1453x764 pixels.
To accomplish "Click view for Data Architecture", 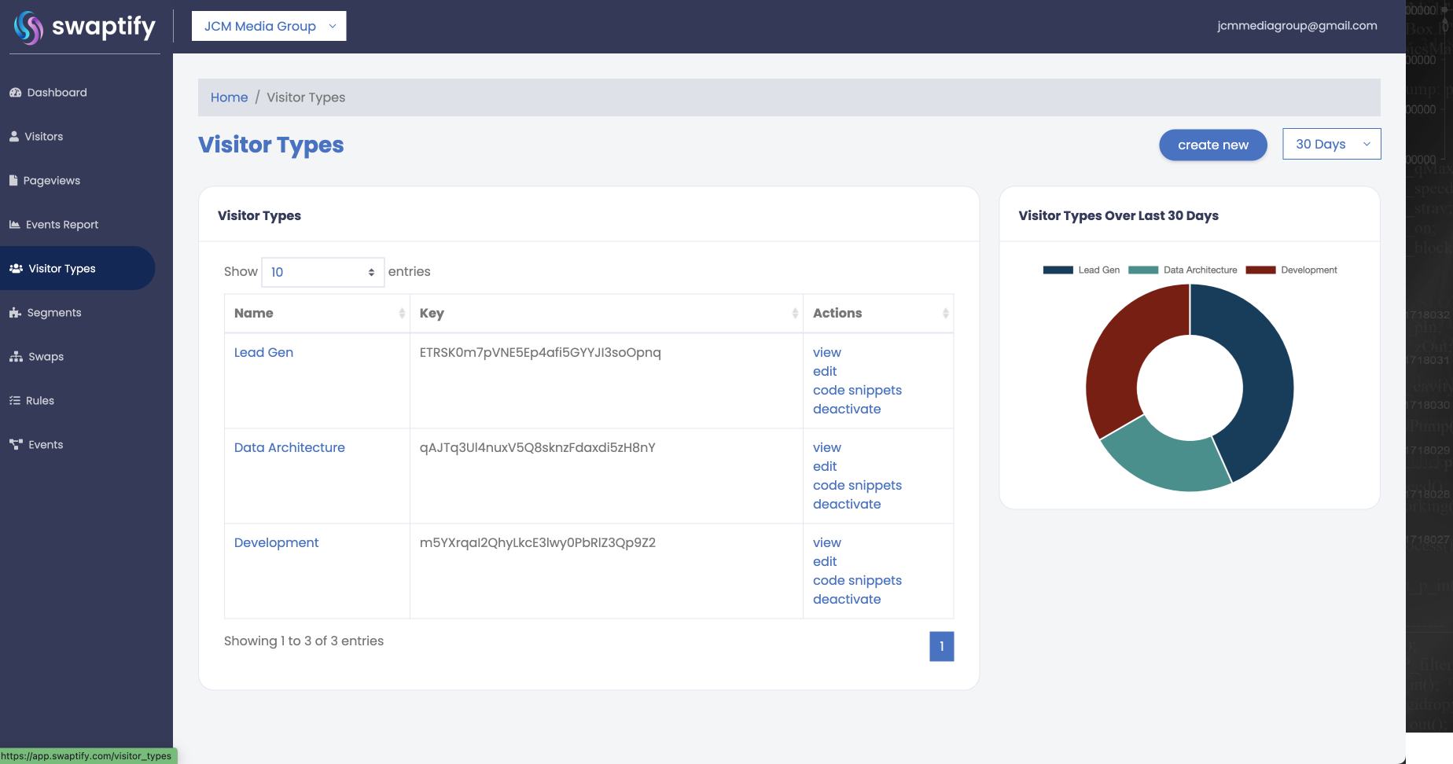I will pos(827,448).
